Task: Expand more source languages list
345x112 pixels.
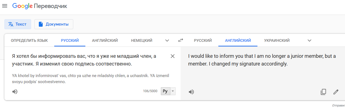Action: pyautogui.click(x=167, y=40)
